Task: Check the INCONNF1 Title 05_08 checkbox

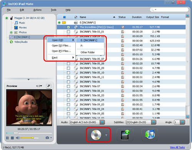Action: point(68,64)
